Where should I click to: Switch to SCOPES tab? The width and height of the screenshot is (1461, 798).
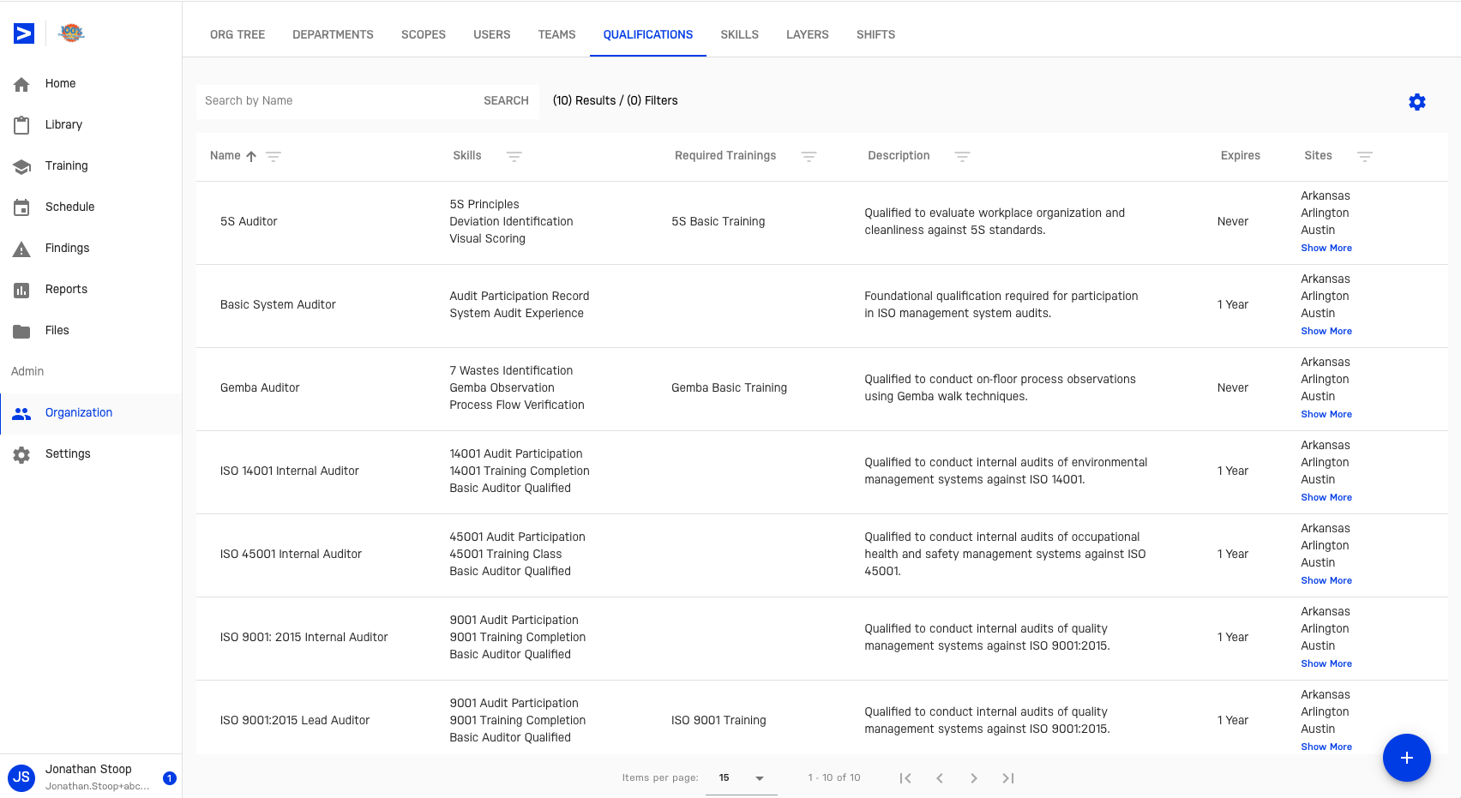(424, 34)
